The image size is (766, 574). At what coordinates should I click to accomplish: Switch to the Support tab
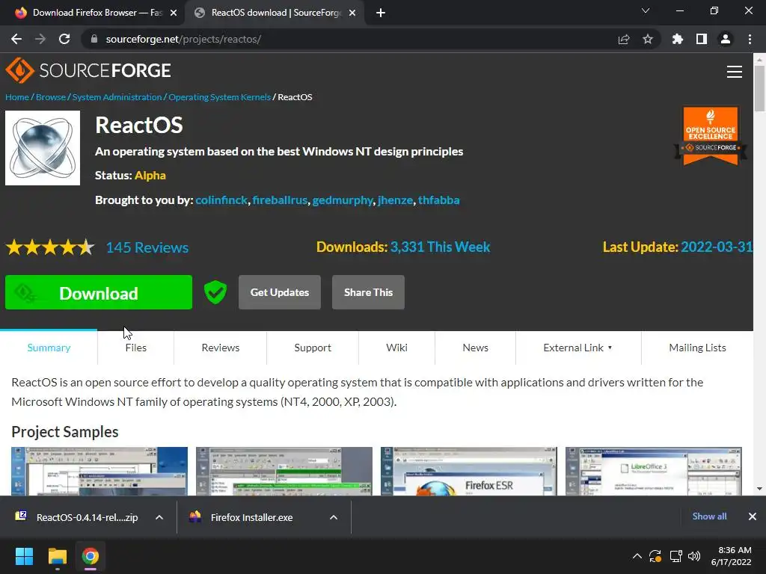313,348
